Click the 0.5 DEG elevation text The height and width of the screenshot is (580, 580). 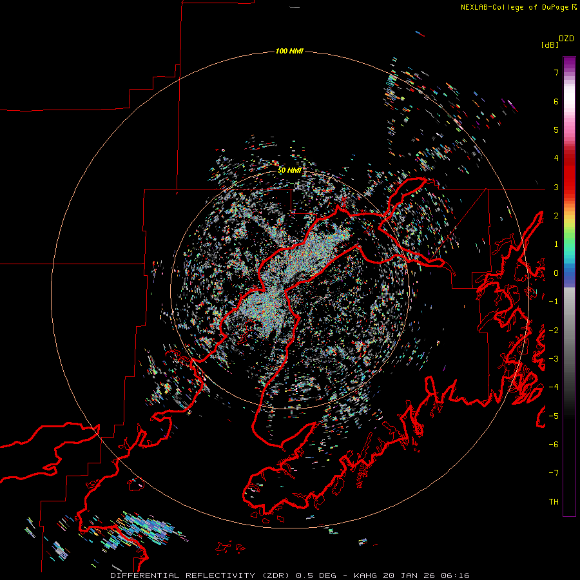316,575
